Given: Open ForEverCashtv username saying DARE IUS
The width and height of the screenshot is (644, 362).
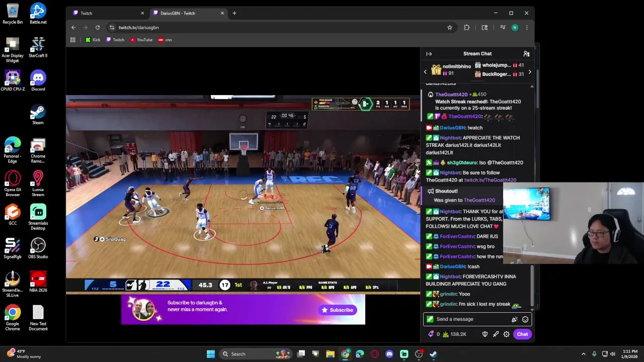Looking at the screenshot, I should 457,236.
